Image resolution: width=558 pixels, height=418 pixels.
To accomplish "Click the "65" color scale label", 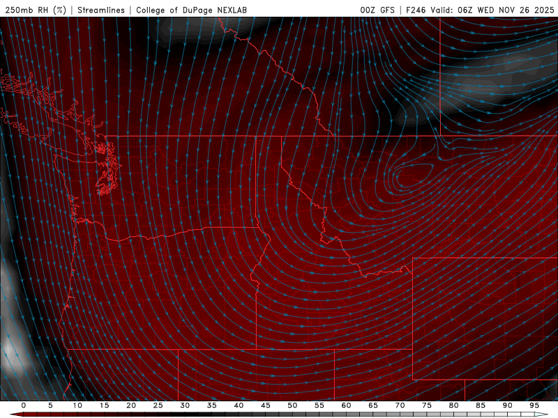I will coord(373,405).
